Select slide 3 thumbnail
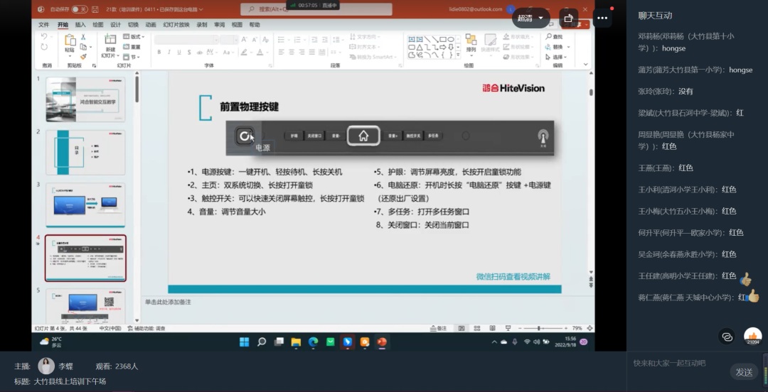The width and height of the screenshot is (768, 392). point(85,205)
